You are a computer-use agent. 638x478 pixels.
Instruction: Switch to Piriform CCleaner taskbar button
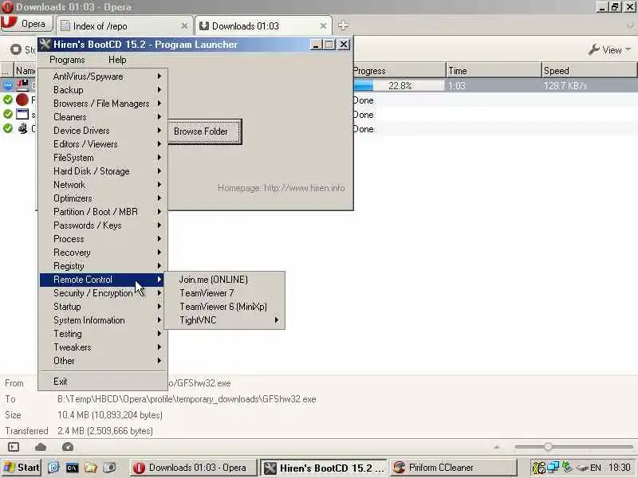pyautogui.click(x=453, y=468)
